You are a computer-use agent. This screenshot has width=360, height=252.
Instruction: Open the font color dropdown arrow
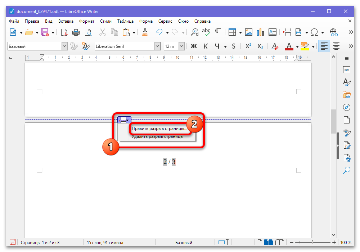(x=297, y=47)
